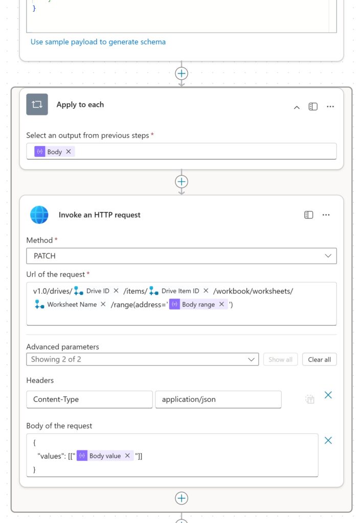Click the Invoke an HTTP request globe icon

coord(39,215)
